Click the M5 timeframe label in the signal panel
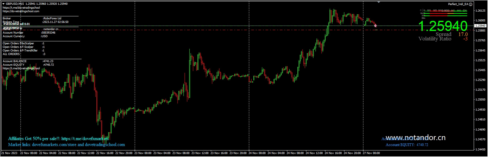This screenshot has width=488, height=157. pyautogui.click(x=435, y=11)
